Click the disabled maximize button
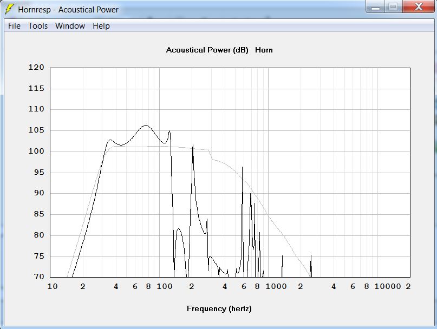 pos(393,6)
